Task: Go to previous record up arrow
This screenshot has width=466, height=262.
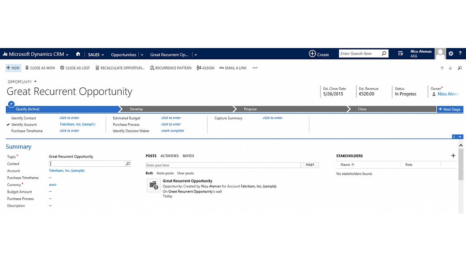Action: [442, 68]
